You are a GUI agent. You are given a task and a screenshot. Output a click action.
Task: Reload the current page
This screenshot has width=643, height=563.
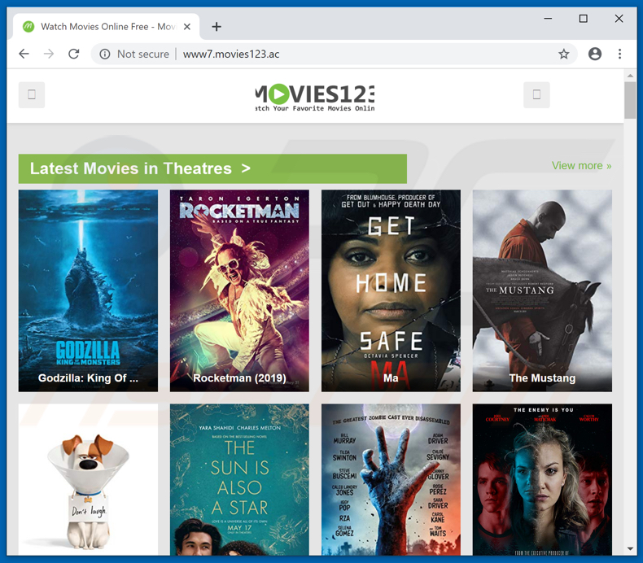coord(74,54)
